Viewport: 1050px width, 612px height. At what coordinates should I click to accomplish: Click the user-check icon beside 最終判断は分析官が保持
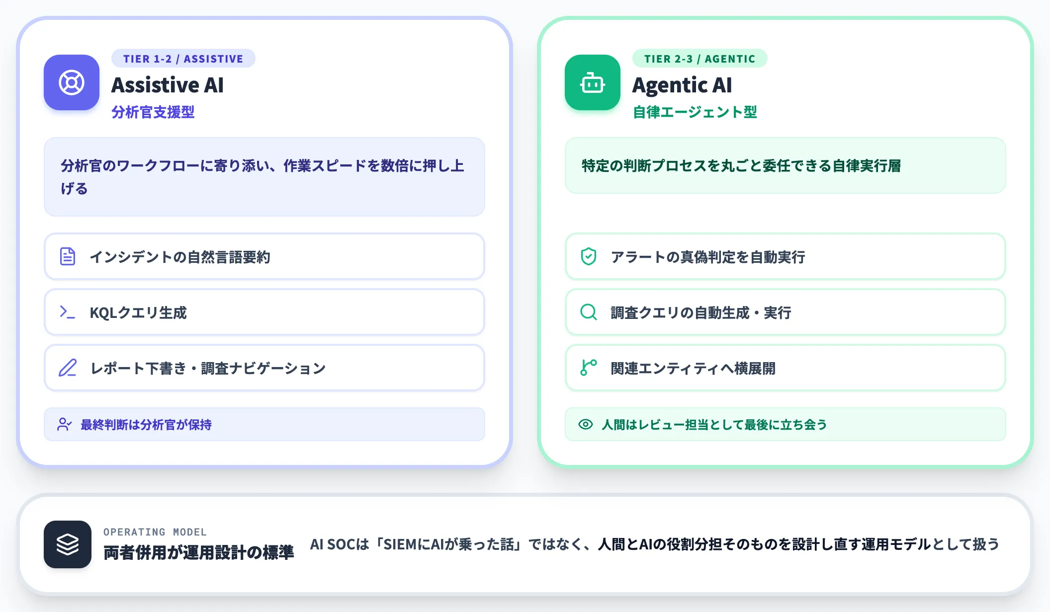pyautogui.click(x=65, y=424)
